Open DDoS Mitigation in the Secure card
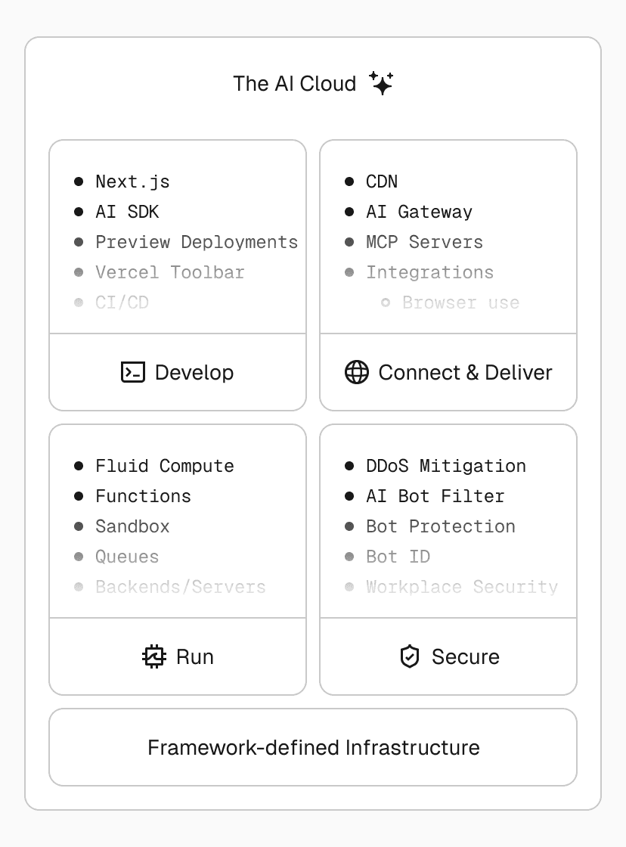This screenshot has width=626, height=847. click(x=446, y=466)
